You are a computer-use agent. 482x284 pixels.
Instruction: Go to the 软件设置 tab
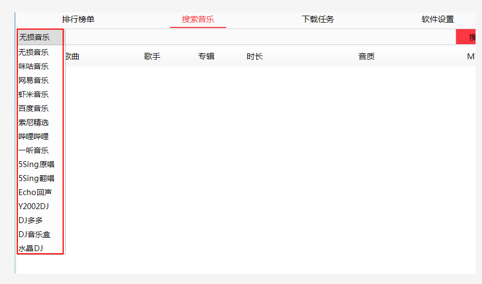pos(437,19)
